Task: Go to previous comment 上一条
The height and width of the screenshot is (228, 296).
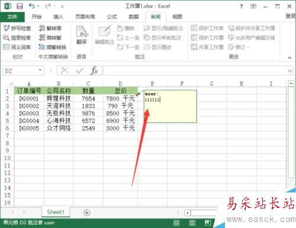Action: [x=128, y=37]
